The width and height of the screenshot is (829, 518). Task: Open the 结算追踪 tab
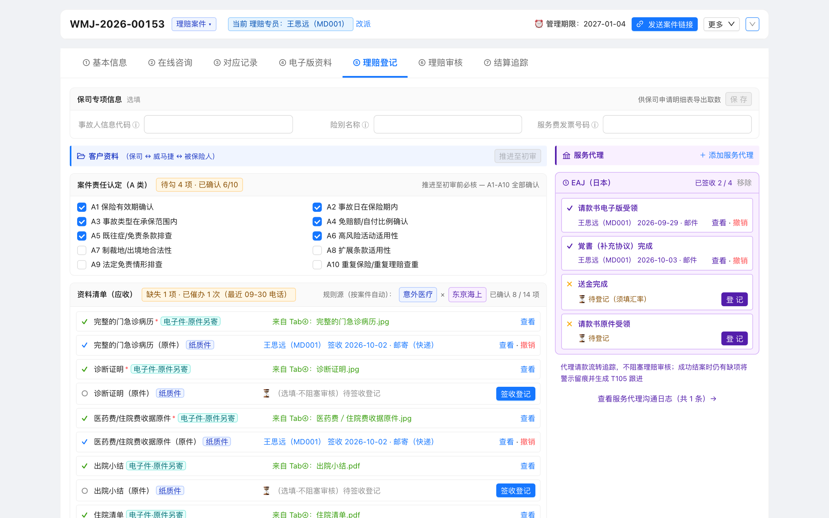point(506,63)
